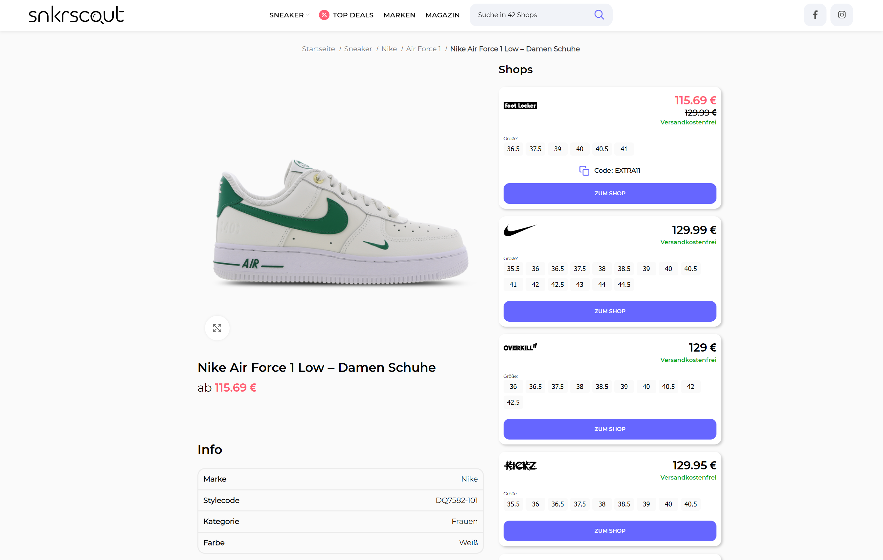This screenshot has height=560, width=883.
Task: Select size 44 in Nike shop
Action: [x=602, y=284]
